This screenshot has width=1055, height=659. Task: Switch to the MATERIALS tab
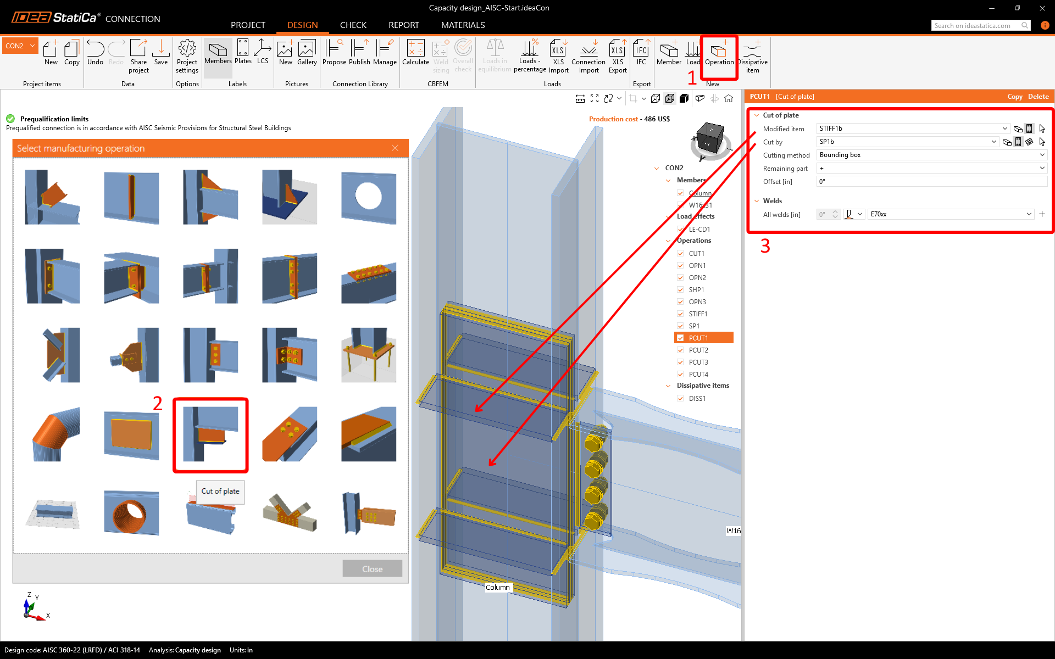pos(463,25)
